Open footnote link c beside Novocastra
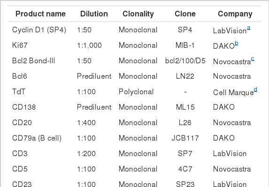Viewport: 269px width, 187px height. point(253,59)
